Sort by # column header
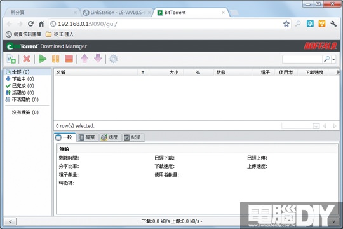 click(x=143, y=73)
